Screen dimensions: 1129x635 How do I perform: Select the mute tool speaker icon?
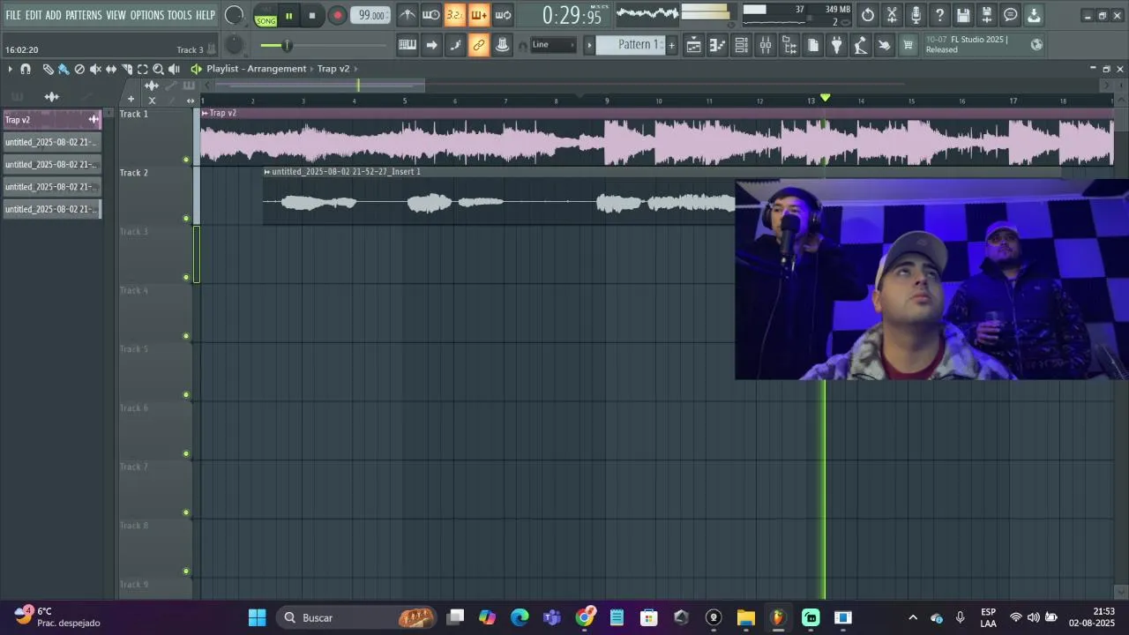(x=95, y=69)
